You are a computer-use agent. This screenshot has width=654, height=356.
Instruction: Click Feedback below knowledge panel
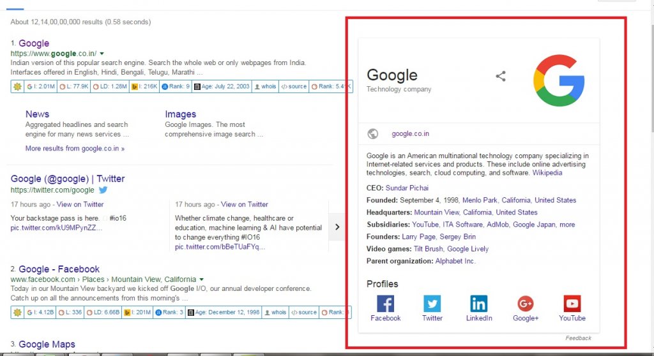click(x=578, y=338)
